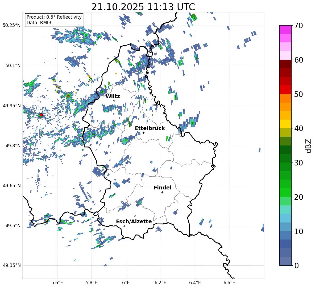315x288 pixels.
Task: Click the Findel city label
Action: (163, 188)
